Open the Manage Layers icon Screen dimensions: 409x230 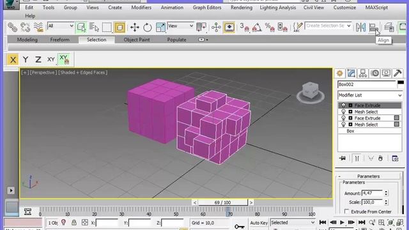pyautogui.click(x=389, y=27)
